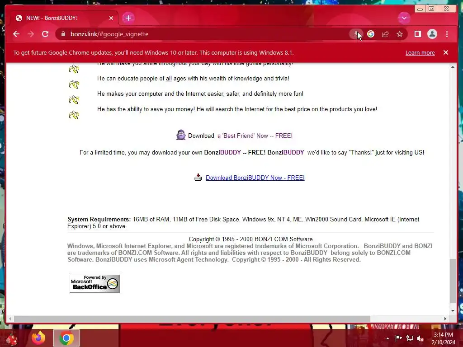The image size is (463, 347).
Task: Click the purple Bonzi gorilla icon
Action: [x=181, y=135]
